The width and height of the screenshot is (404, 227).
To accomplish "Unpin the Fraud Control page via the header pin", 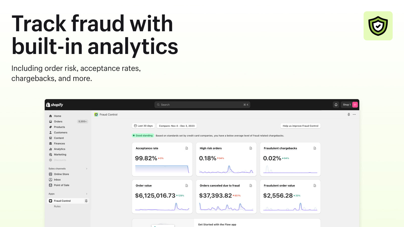I will pyautogui.click(x=349, y=114).
